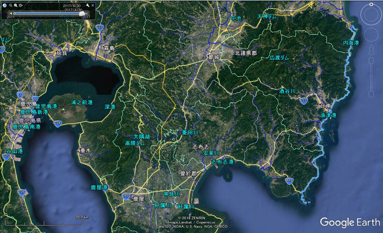This screenshot has width=383, height=233.
Task: Play the historical imagery time animation
Action: 21,5
